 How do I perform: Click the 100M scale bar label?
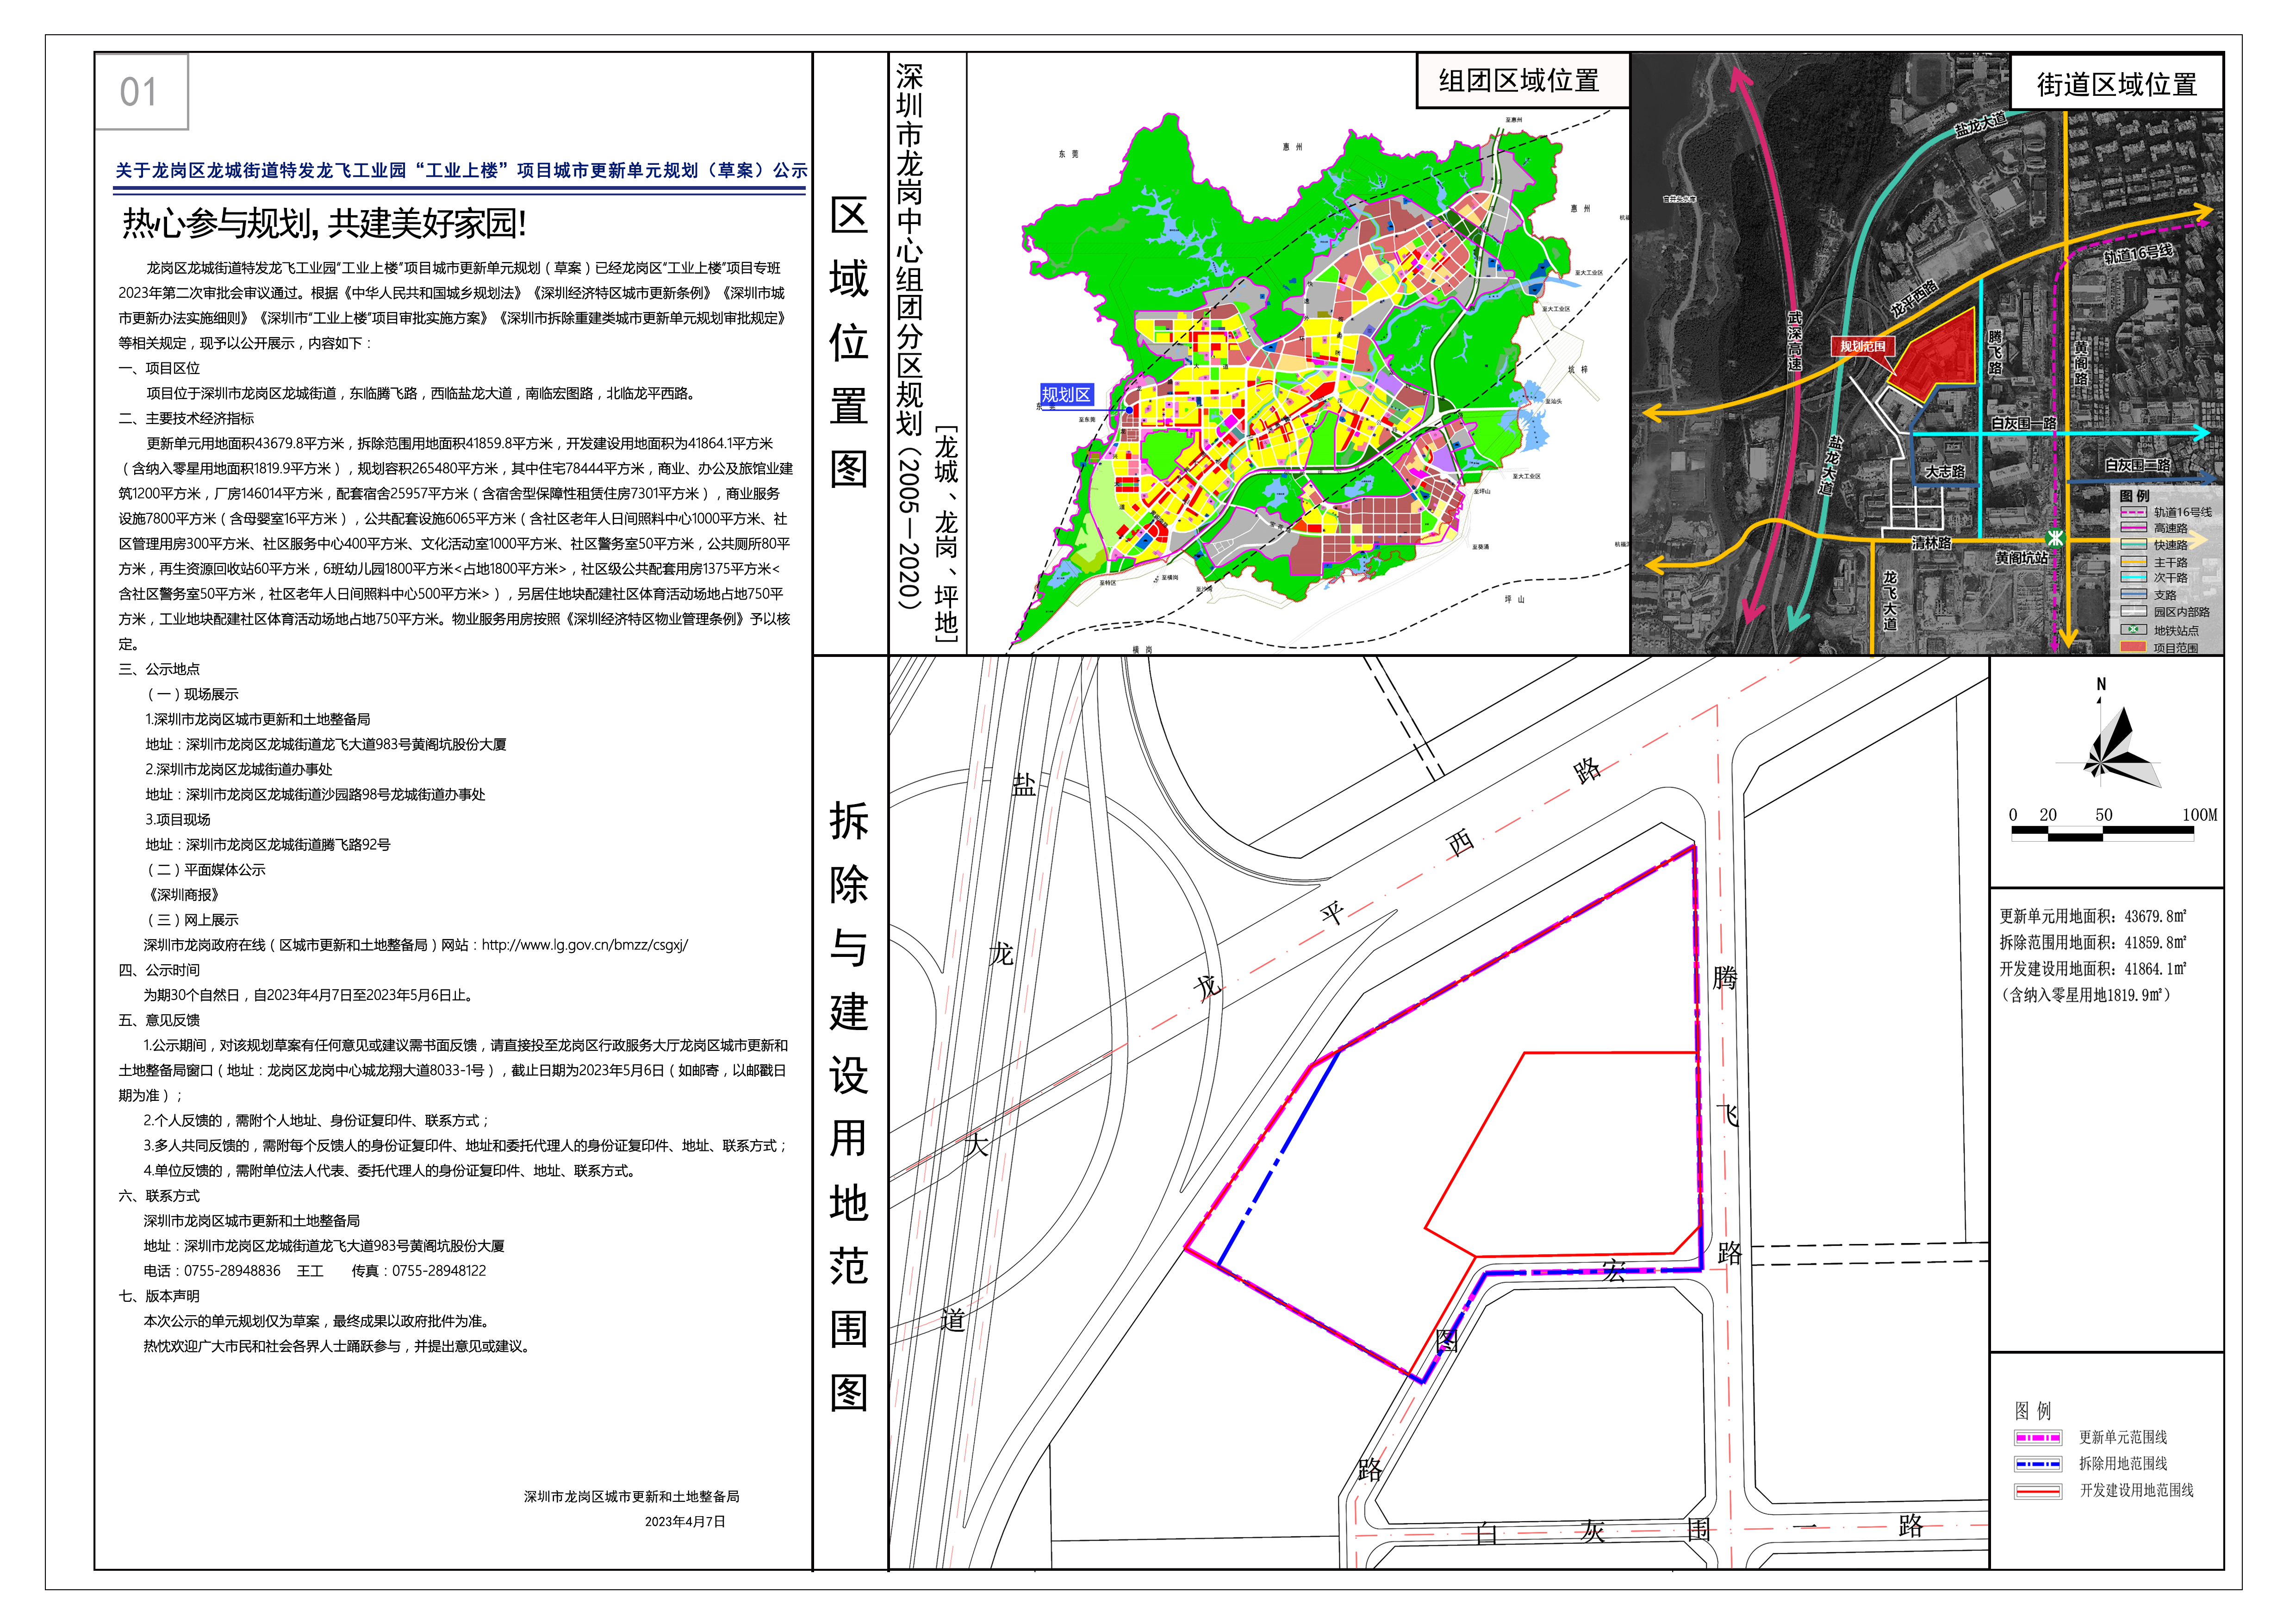[x=2200, y=815]
